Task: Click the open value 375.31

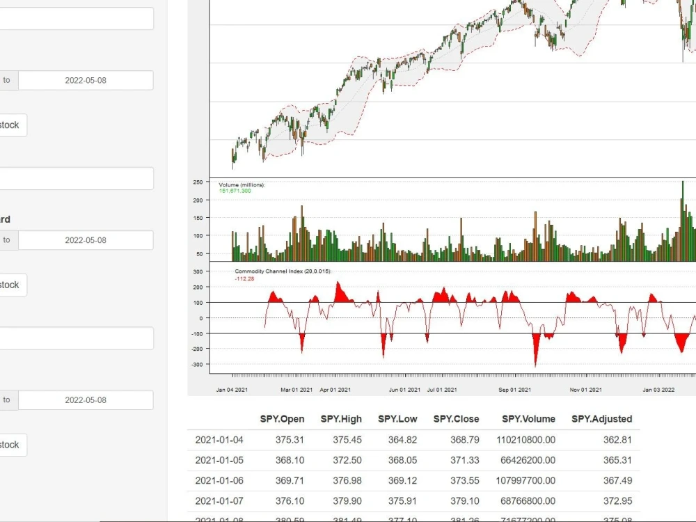Action: (x=290, y=440)
